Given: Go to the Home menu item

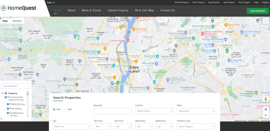Looking at the screenshot, I should coord(57,10).
